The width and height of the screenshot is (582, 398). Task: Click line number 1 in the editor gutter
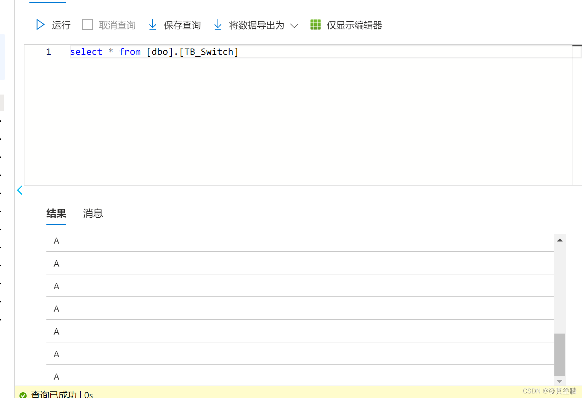(x=49, y=52)
